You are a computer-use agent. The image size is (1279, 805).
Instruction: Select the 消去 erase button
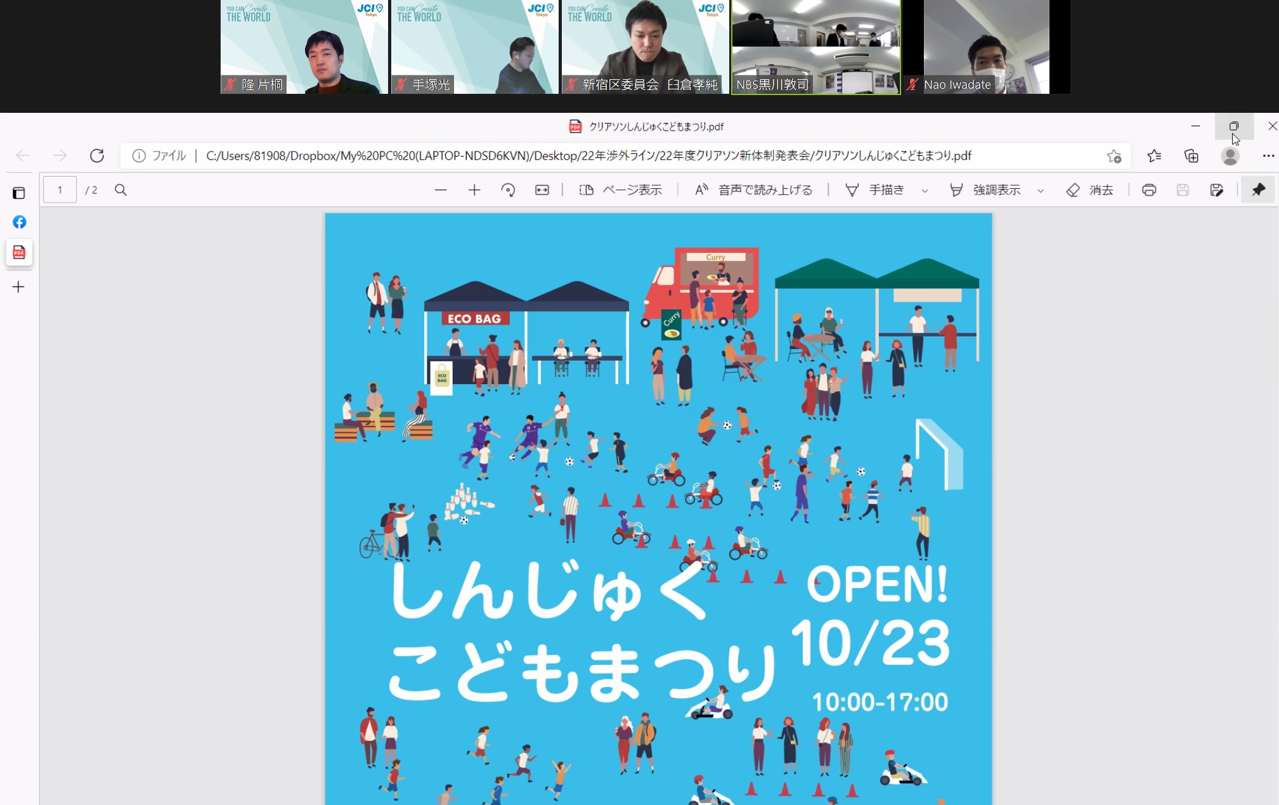coord(1090,190)
